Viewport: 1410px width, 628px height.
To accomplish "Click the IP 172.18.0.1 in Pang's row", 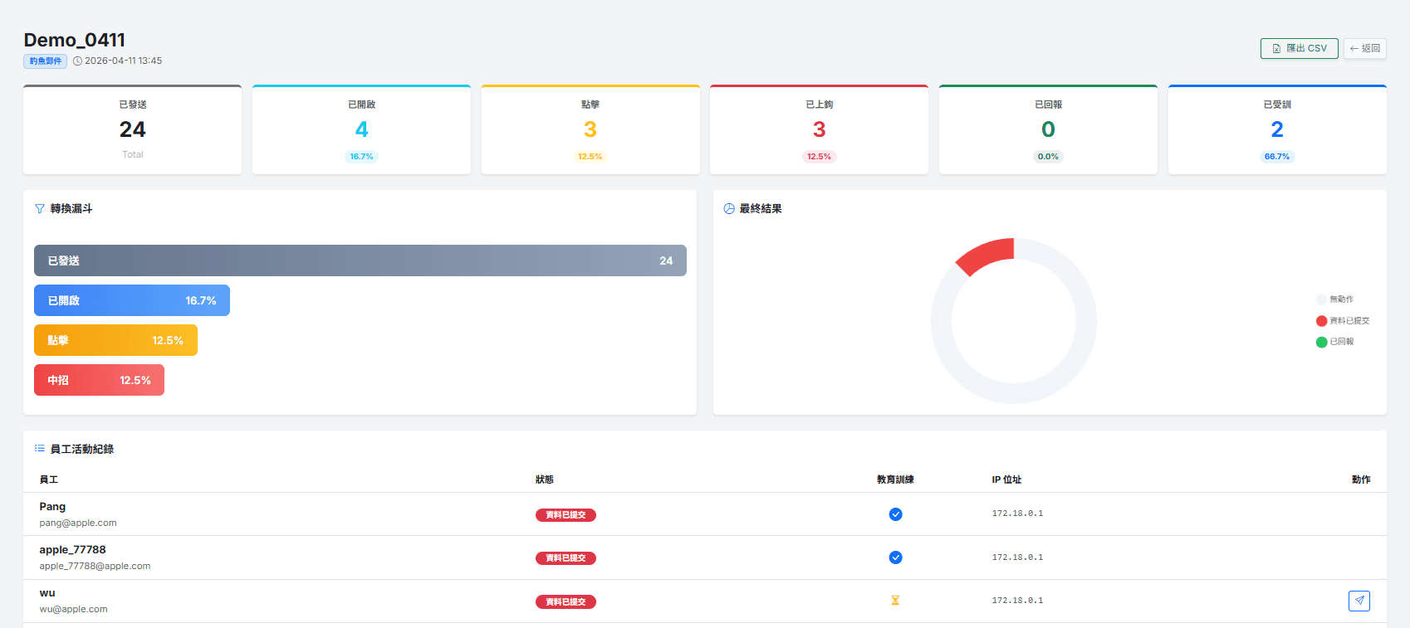I will 1017,514.
